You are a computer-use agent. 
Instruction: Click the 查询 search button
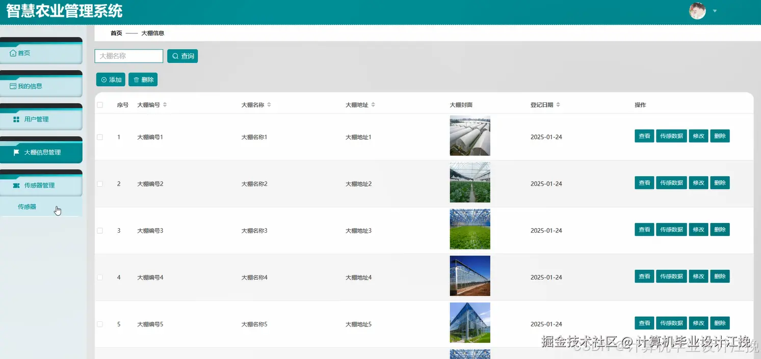182,56
